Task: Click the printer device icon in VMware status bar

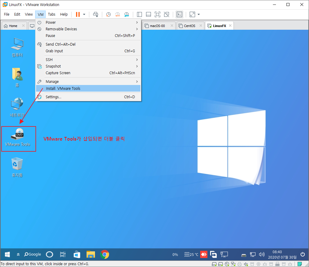Action: tap(240, 264)
